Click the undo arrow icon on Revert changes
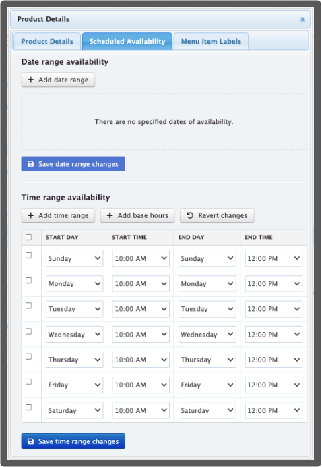 (190, 215)
